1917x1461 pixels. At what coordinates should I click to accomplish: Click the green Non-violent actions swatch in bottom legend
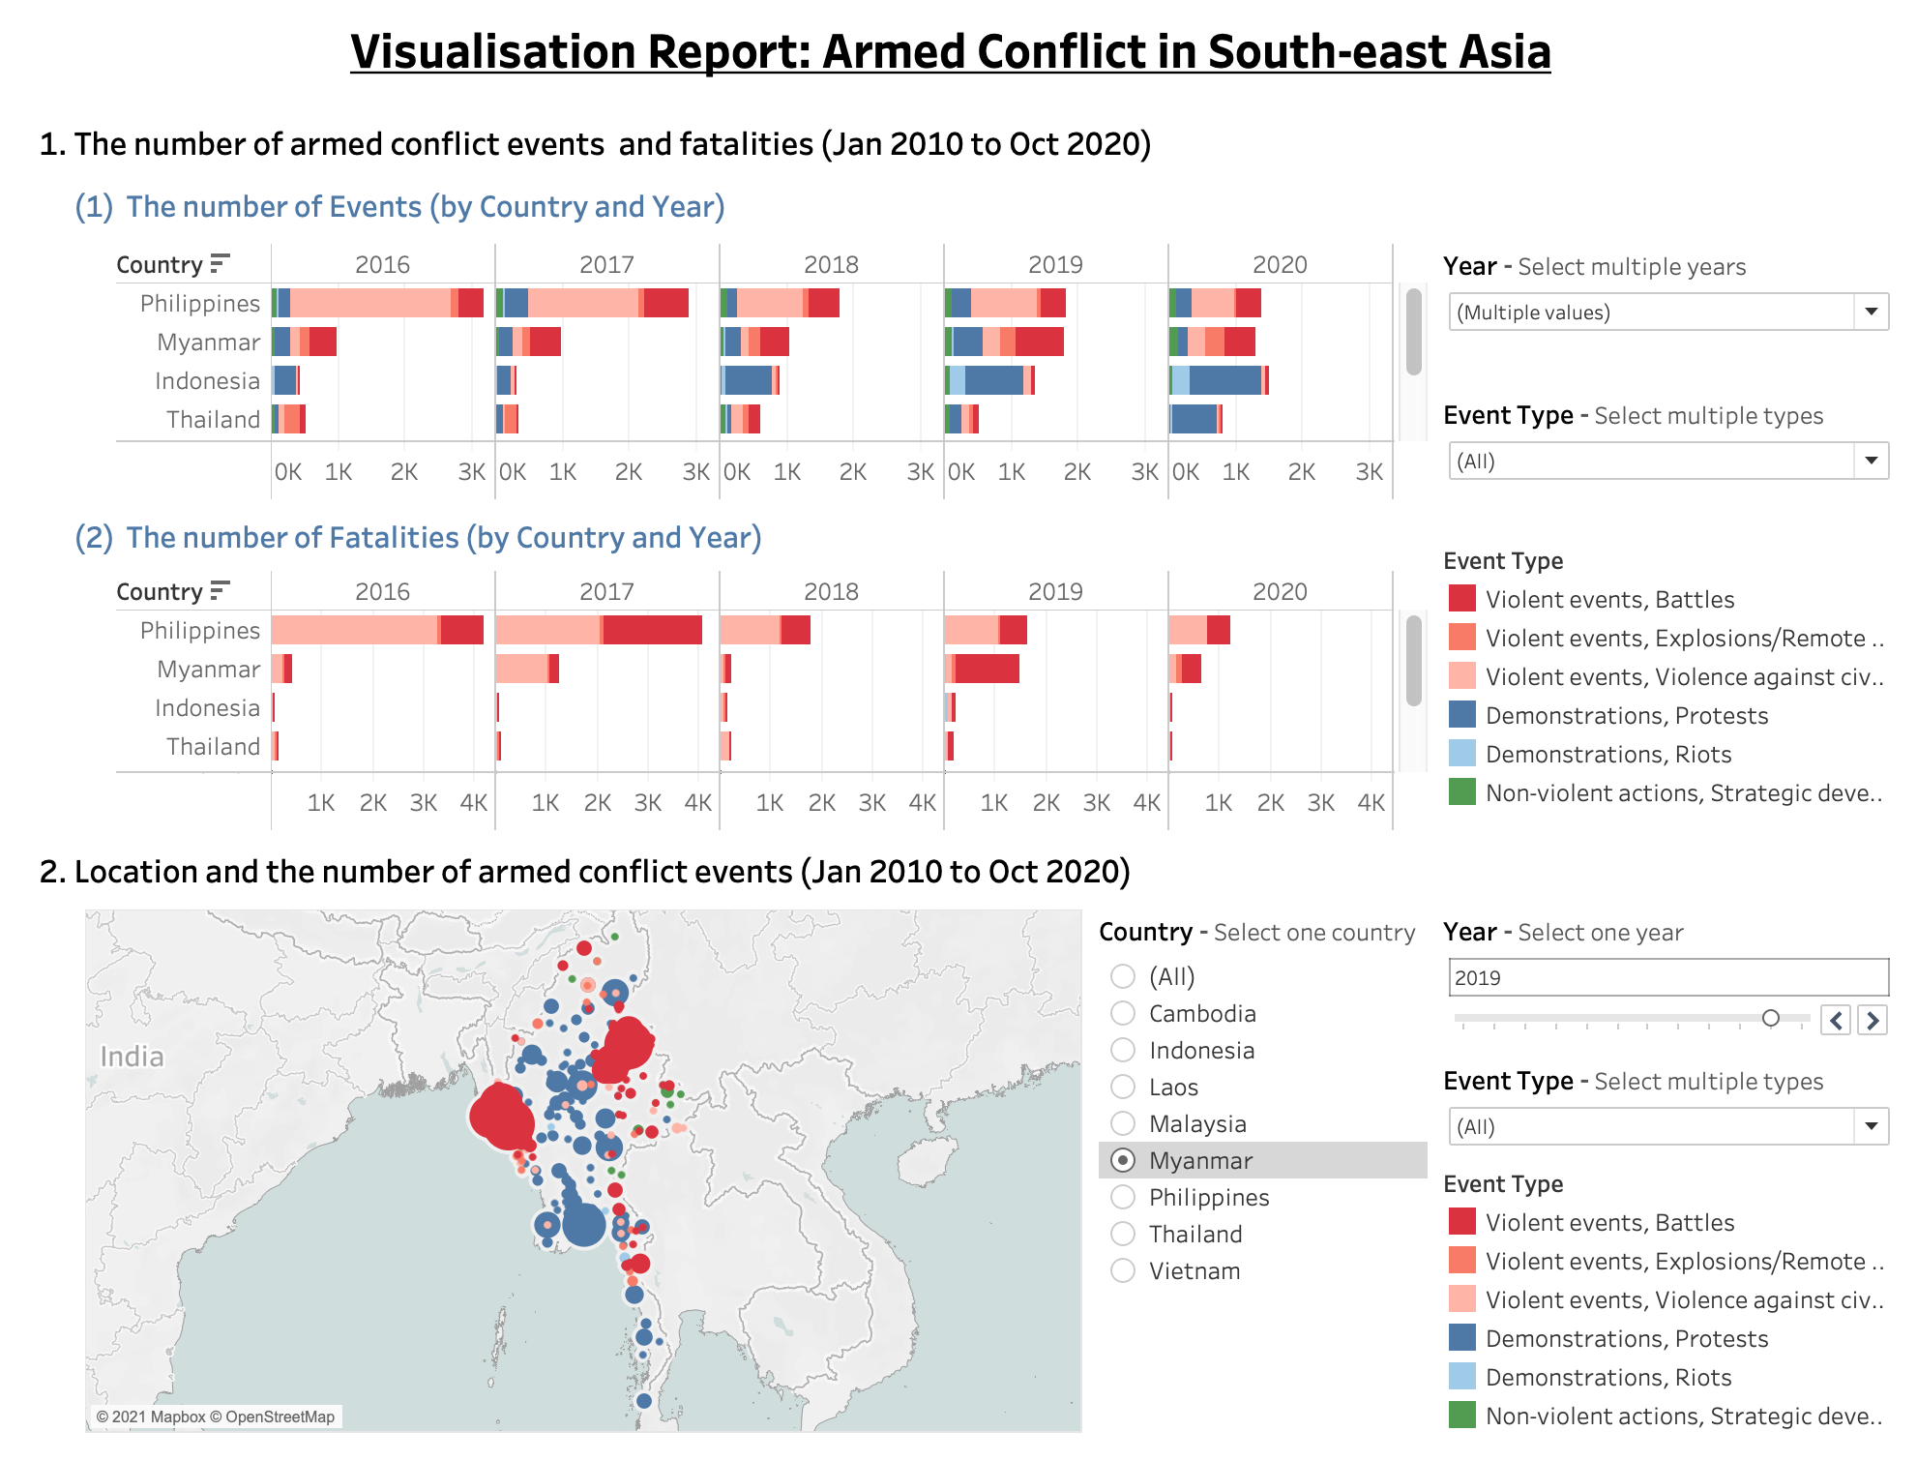click(1461, 1416)
